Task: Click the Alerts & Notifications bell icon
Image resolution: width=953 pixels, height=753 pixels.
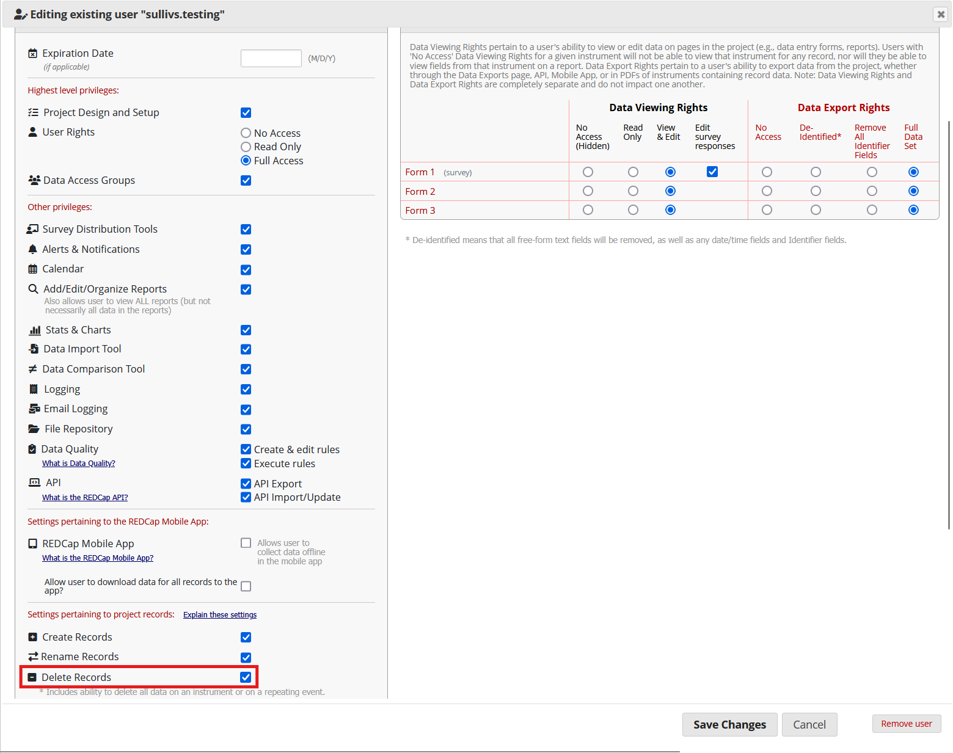Action: (33, 249)
